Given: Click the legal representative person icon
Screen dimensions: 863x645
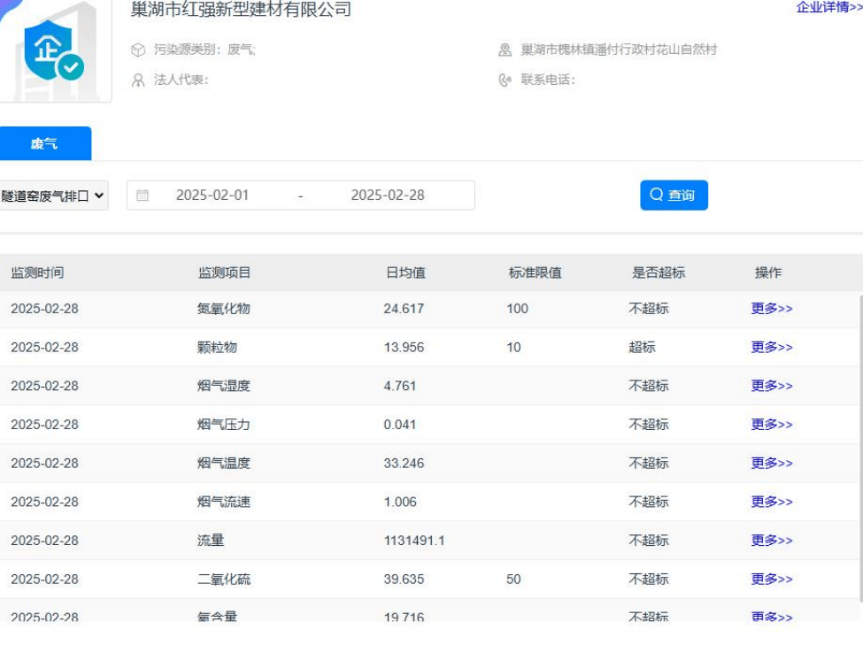Looking at the screenshot, I should click(137, 81).
